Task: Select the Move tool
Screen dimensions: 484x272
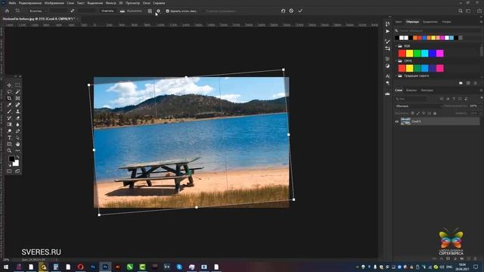Action: pos(9,85)
